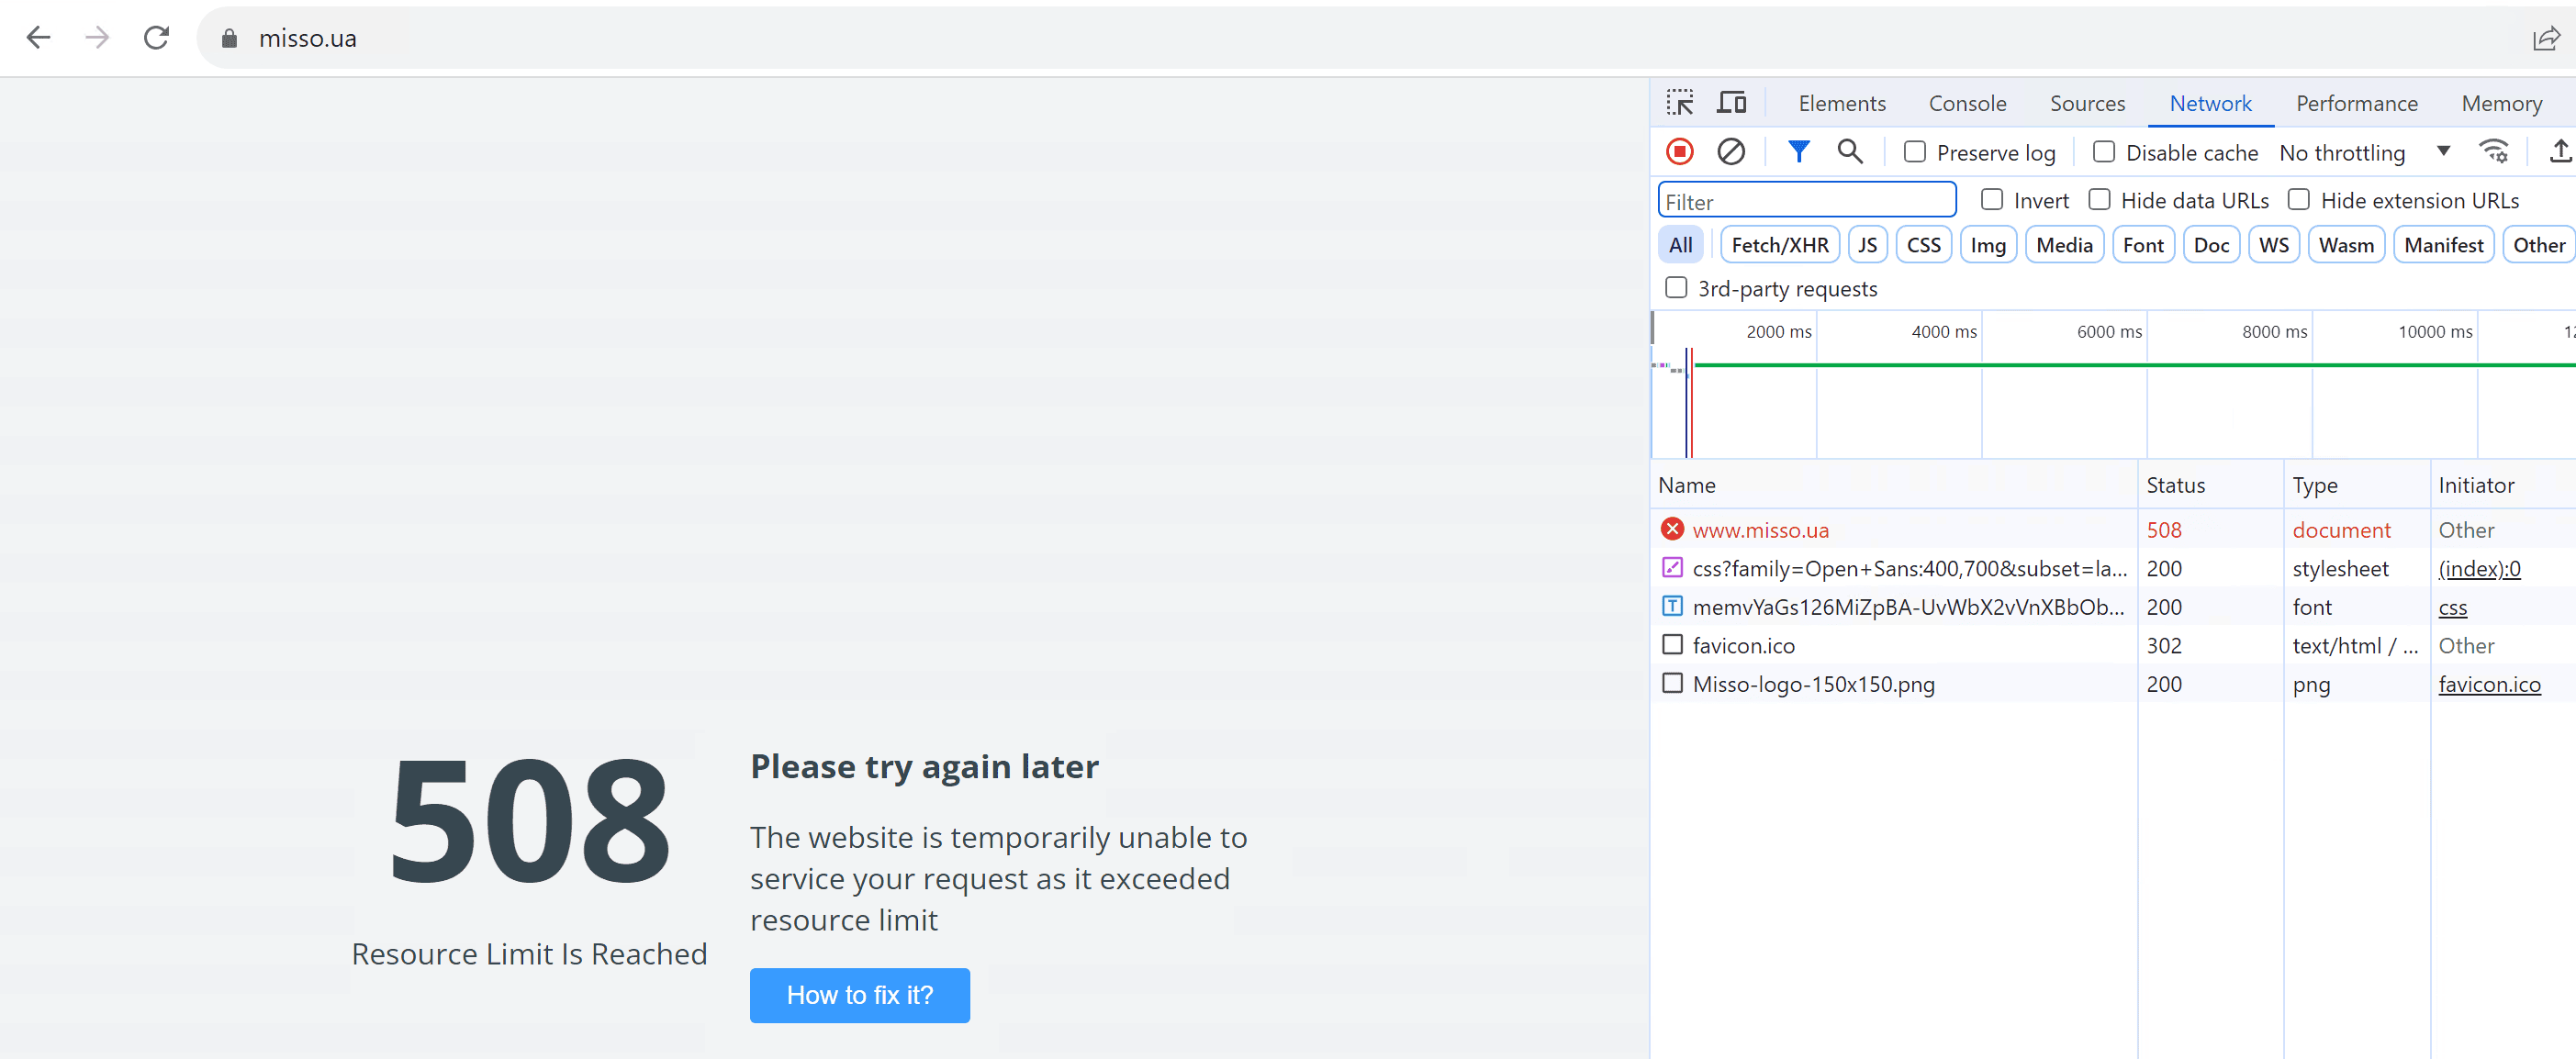Click the How to fix it? button
The image size is (2576, 1059).
(x=859, y=995)
